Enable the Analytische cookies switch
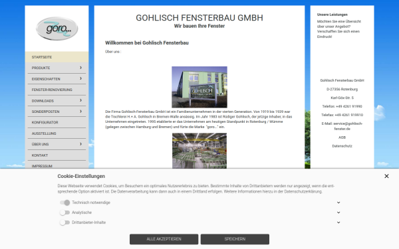399x249 pixels. (x=65, y=212)
